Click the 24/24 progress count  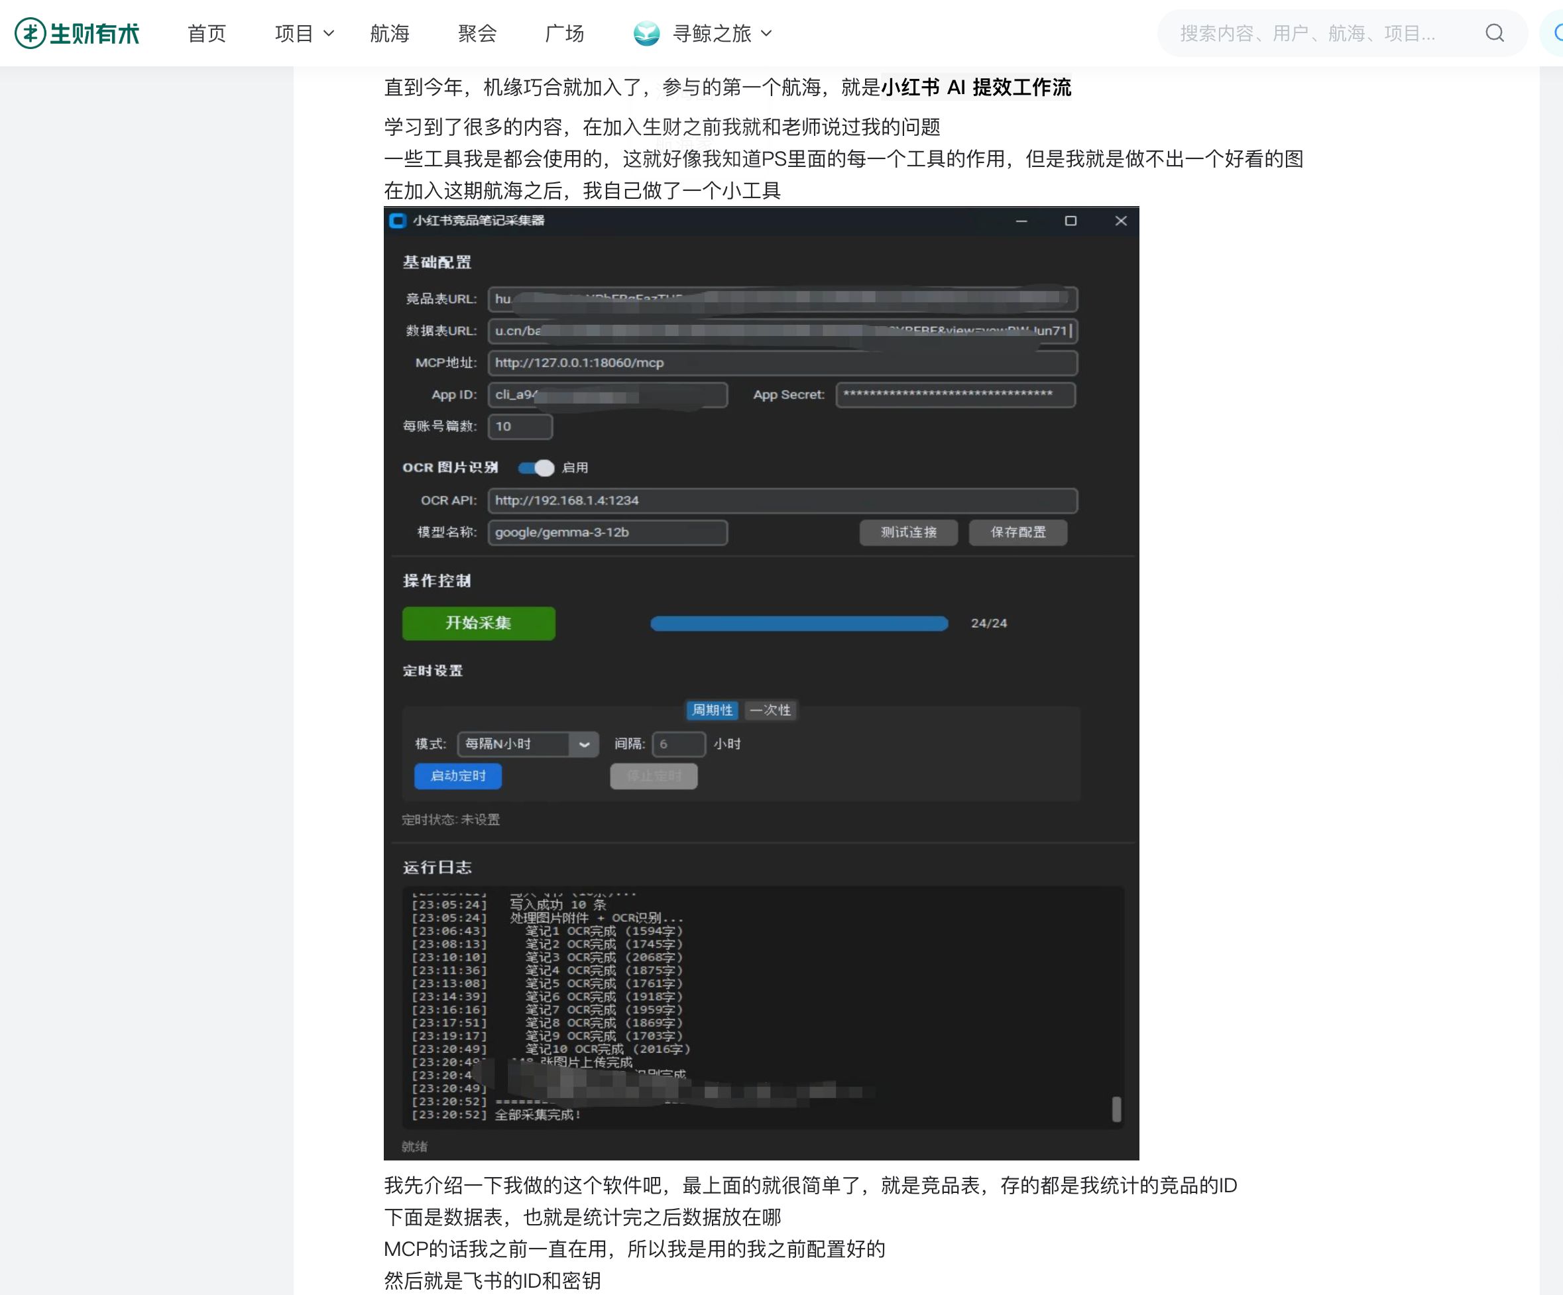pyautogui.click(x=988, y=624)
